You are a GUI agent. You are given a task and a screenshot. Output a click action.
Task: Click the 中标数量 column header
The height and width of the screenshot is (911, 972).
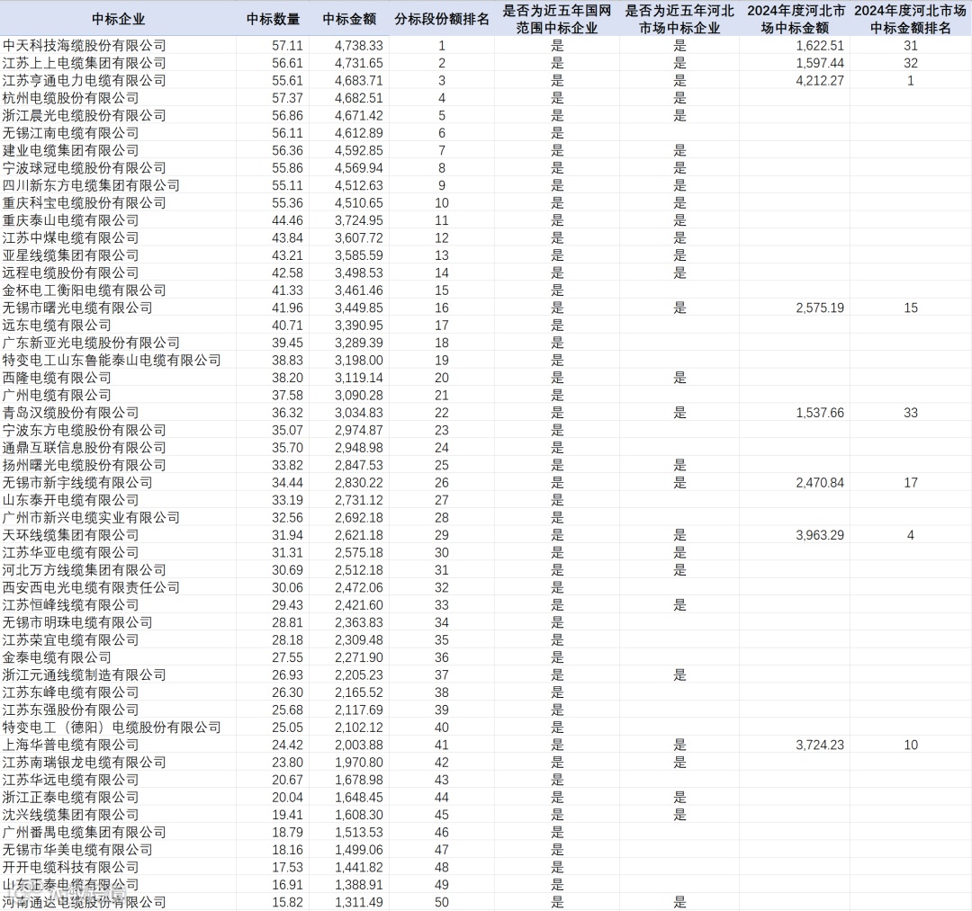273,19
